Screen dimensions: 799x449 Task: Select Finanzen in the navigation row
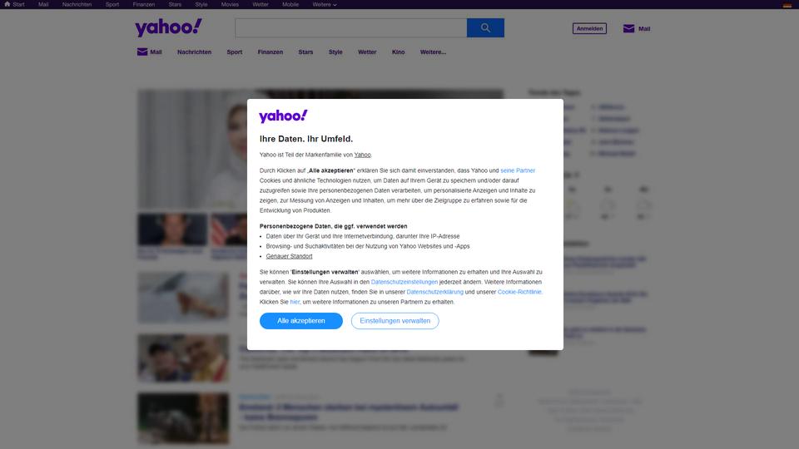click(x=270, y=52)
